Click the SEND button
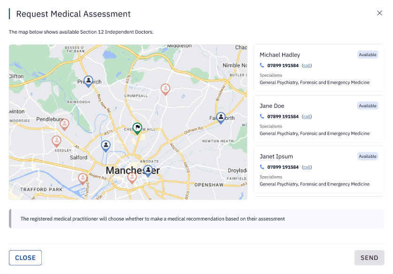Viewport: 393px width, 274px height. [x=369, y=258]
